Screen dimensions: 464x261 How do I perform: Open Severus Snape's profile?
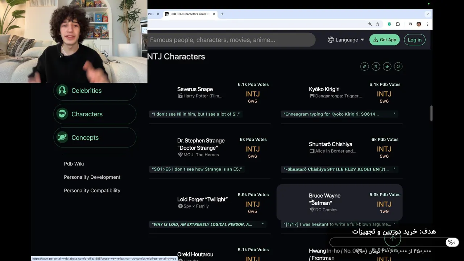195,89
